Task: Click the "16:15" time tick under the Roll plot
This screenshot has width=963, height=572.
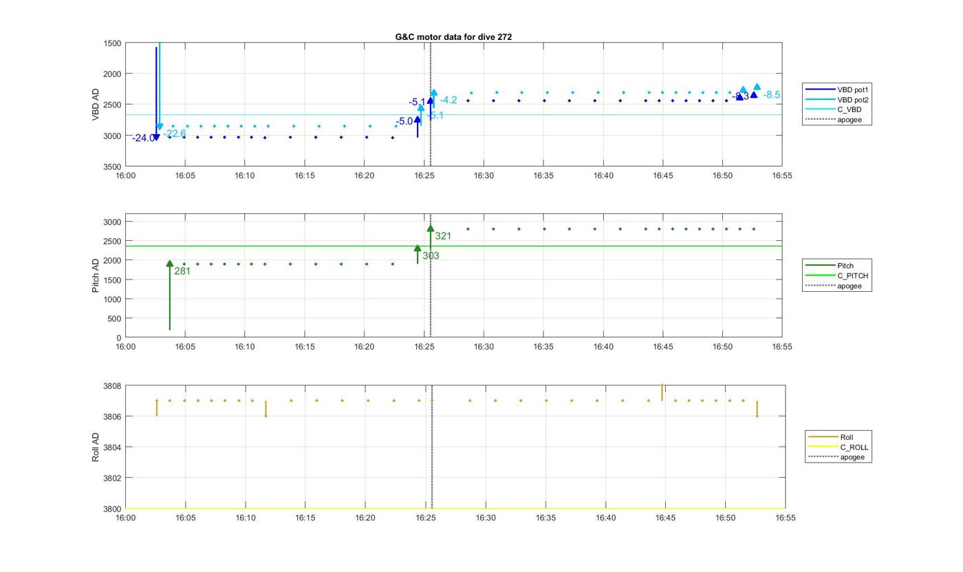Action: coord(305,518)
